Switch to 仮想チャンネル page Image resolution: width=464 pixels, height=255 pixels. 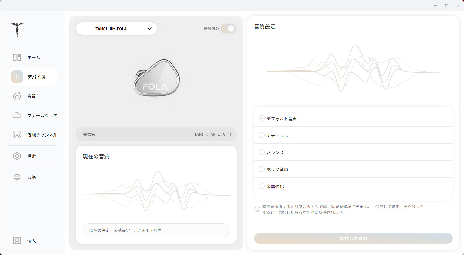(42, 135)
